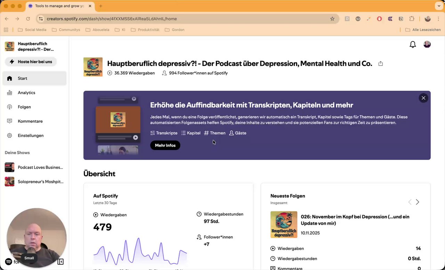This screenshot has height=270, width=445.
Task: Click browser forward arrow
Action: (17, 19)
